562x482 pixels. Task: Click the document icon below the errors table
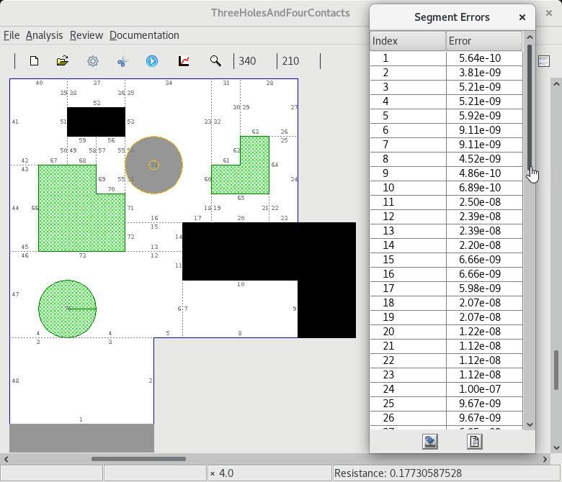pyautogui.click(x=474, y=441)
